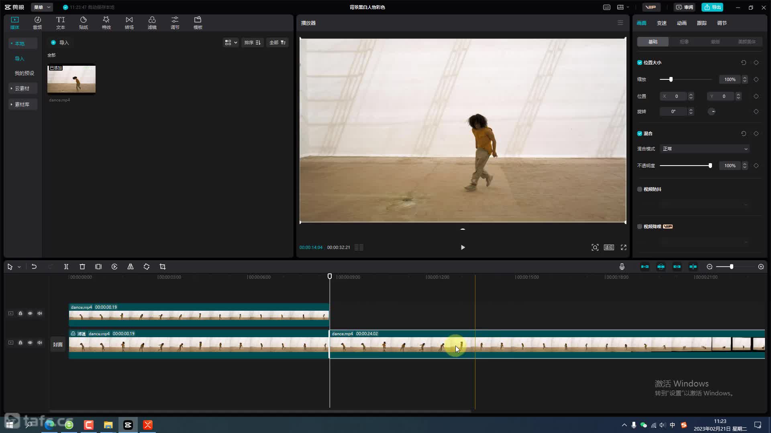
Task: Expand the 素材库 tree item
Action: coord(22,104)
